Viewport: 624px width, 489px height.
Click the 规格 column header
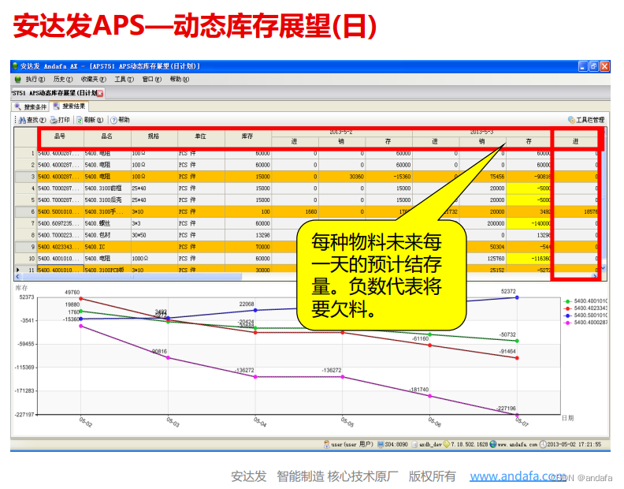[x=154, y=136]
